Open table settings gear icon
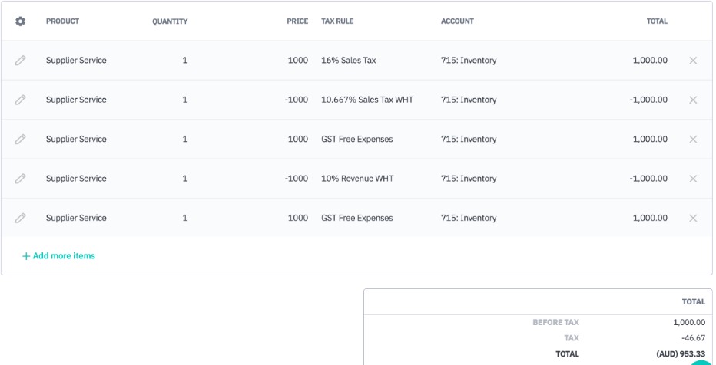716x365 pixels. [x=21, y=21]
